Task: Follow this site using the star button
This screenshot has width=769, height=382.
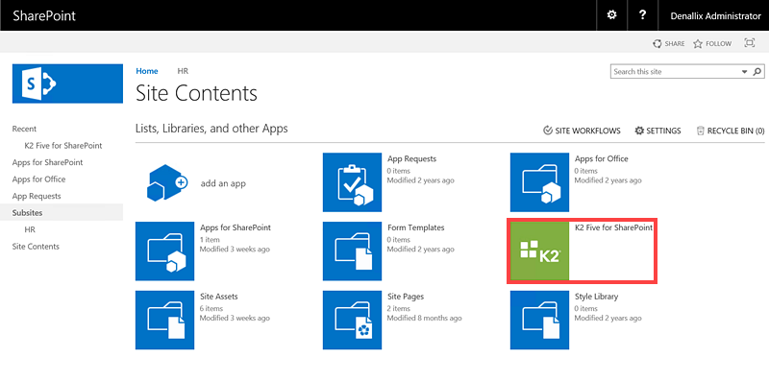Action: click(712, 43)
